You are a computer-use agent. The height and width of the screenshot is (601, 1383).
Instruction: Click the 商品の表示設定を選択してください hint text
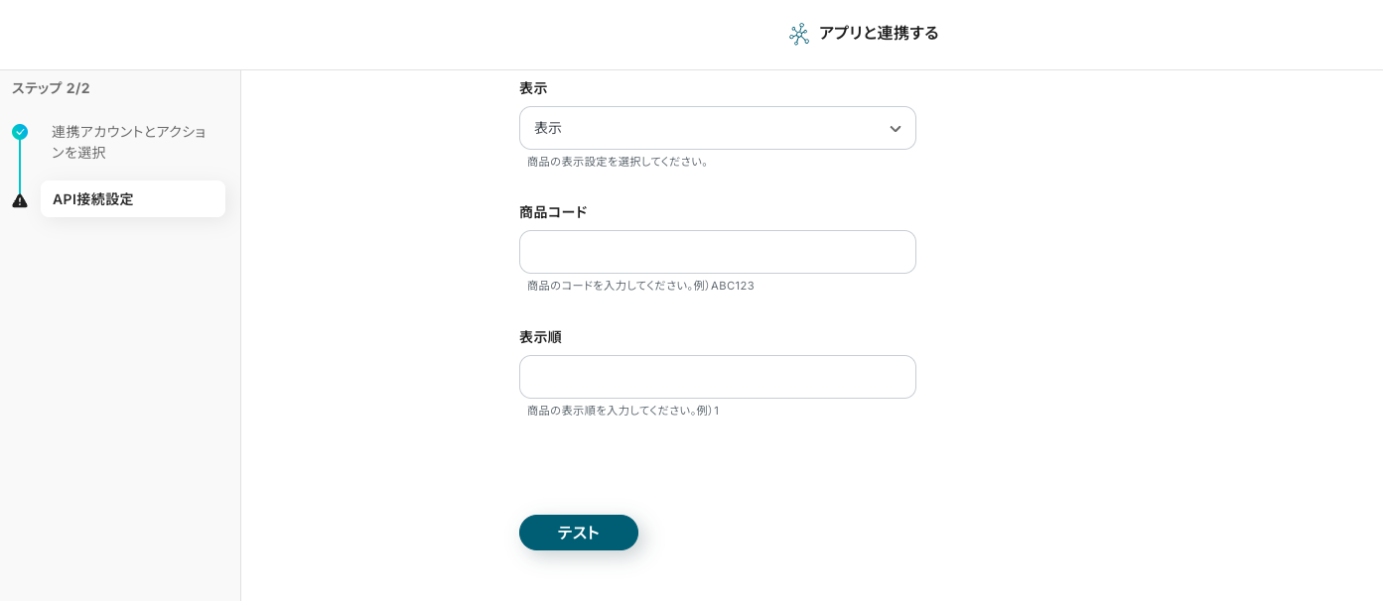[619, 162]
